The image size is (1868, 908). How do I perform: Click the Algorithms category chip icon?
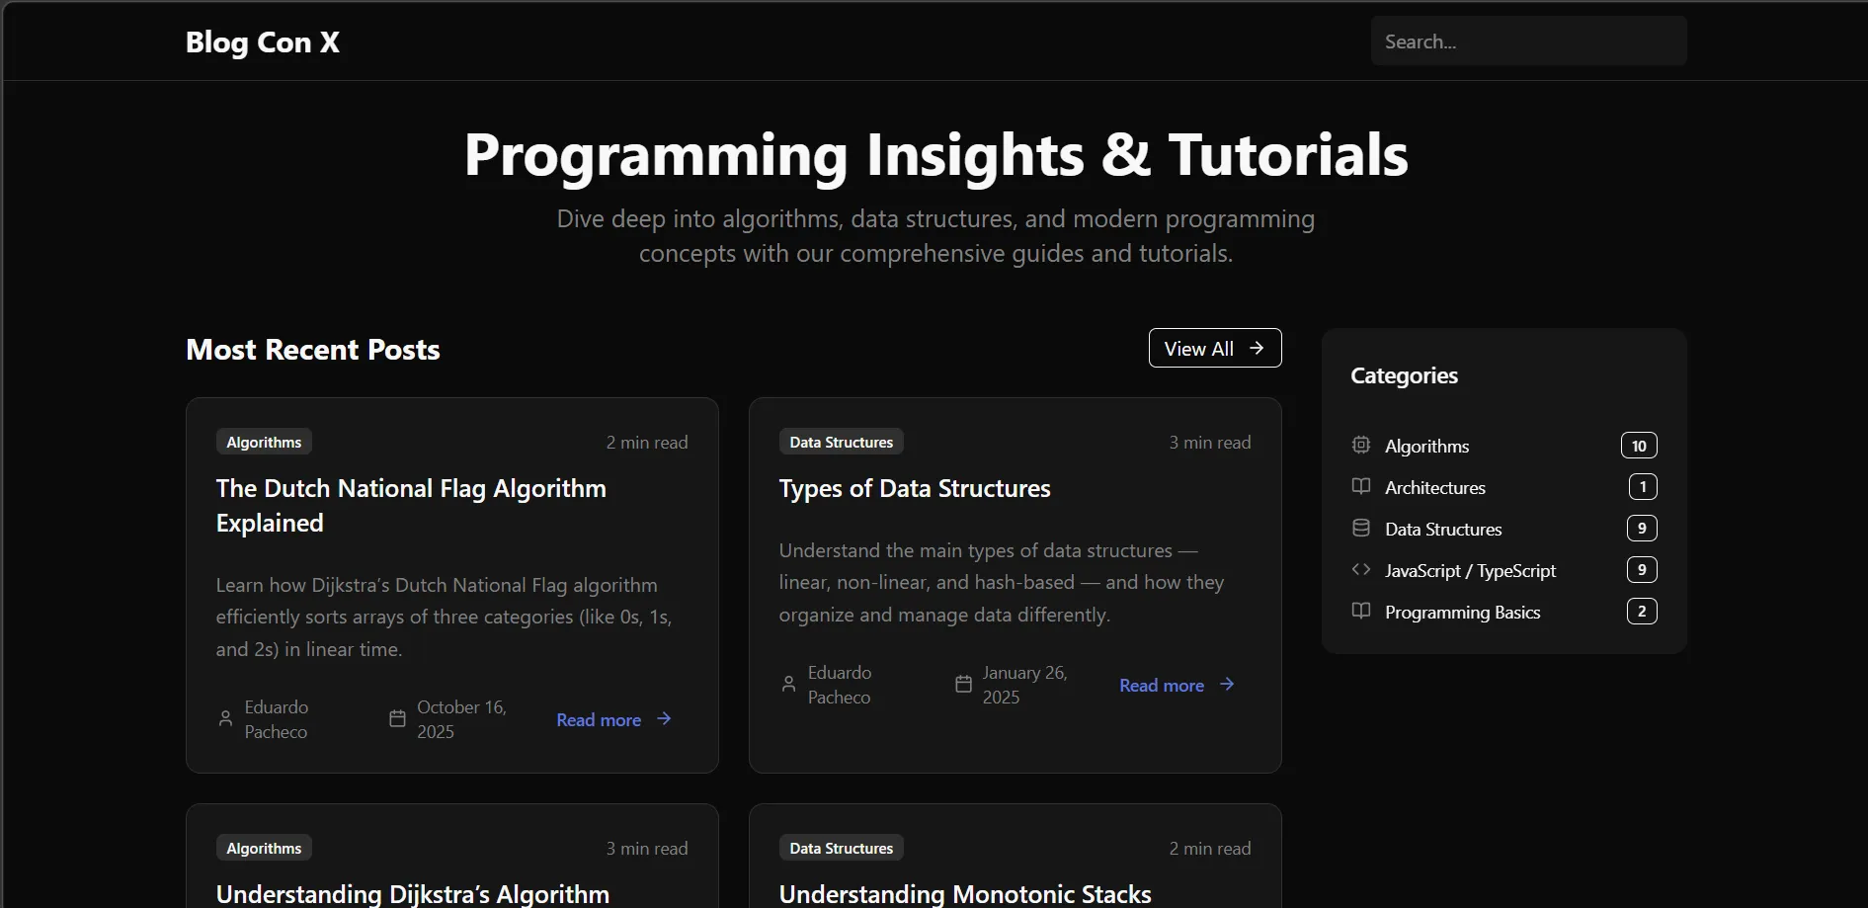click(1360, 446)
